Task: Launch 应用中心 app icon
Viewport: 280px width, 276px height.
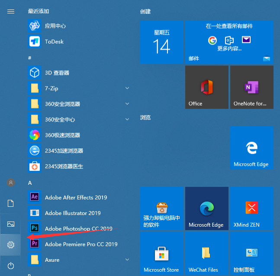Action: pos(35,26)
